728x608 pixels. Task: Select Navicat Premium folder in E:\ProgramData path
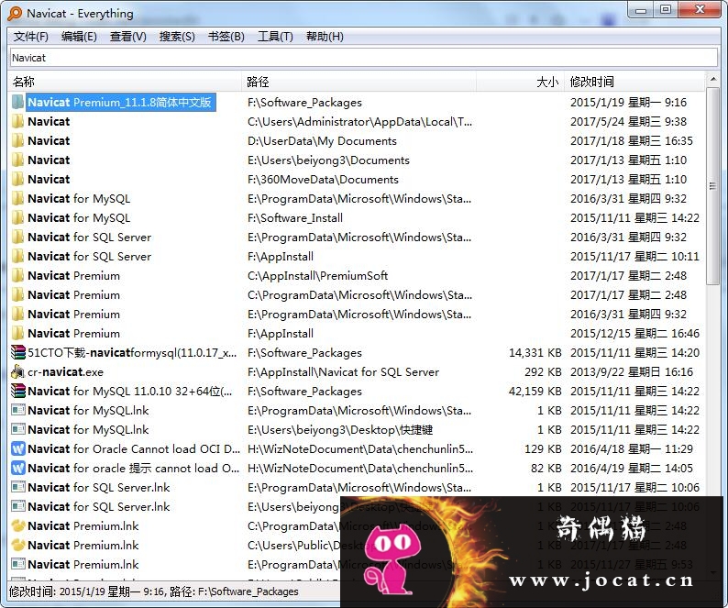[x=74, y=315]
